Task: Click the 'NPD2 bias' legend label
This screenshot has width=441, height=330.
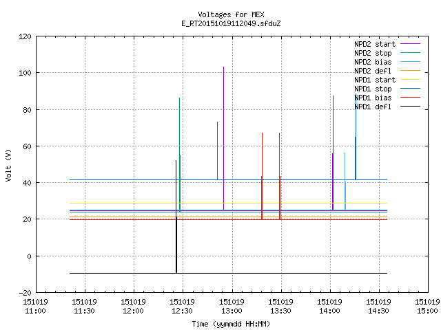Action: click(x=373, y=62)
